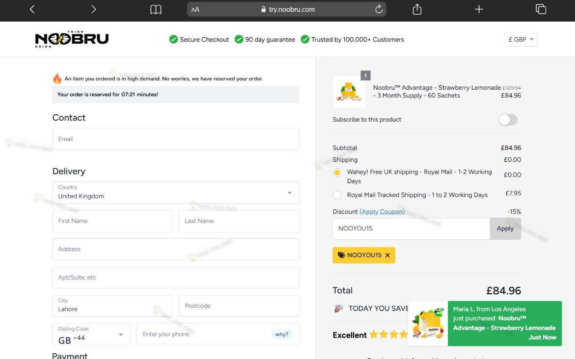Image resolution: width=575 pixels, height=359 pixels.
Task: Click the First Name field
Action: tap(112, 221)
